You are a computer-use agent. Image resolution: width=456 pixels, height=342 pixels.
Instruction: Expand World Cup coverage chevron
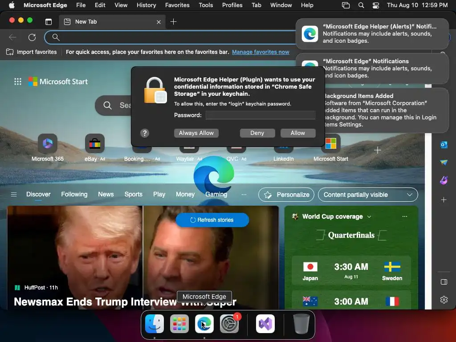point(369,217)
